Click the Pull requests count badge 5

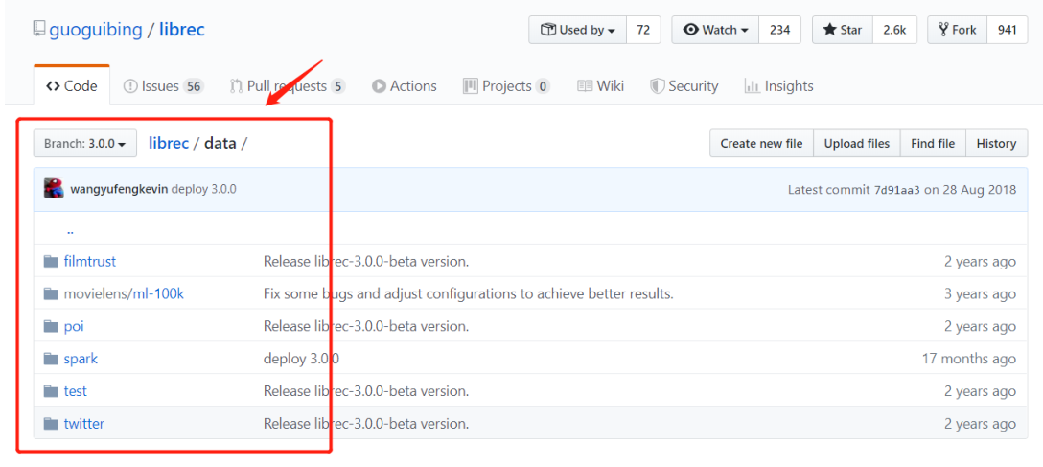337,86
